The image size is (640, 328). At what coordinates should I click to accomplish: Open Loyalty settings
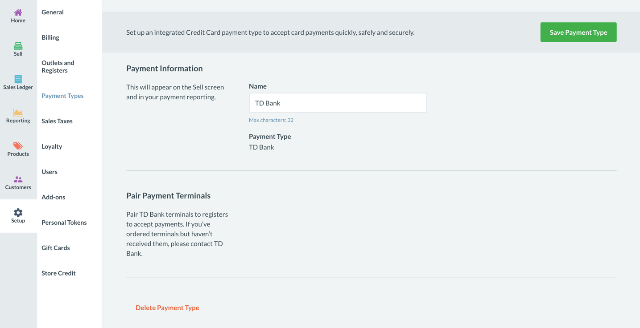[x=52, y=146]
